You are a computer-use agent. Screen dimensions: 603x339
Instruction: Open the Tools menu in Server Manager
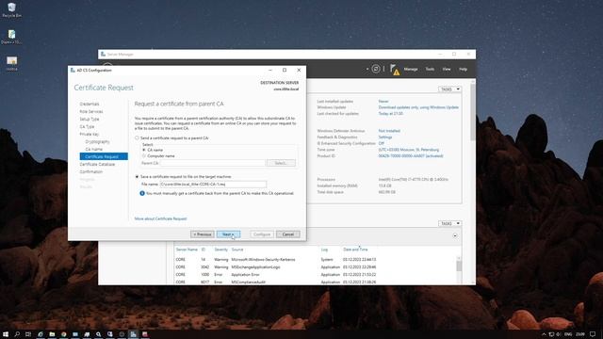point(430,69)
